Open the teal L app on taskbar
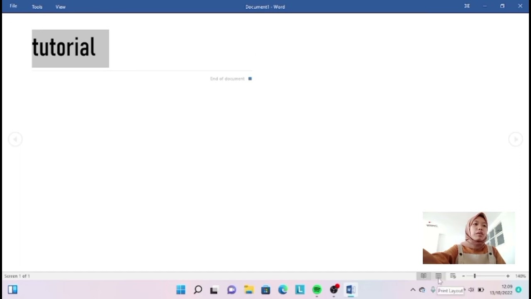 tap(300, 290)
